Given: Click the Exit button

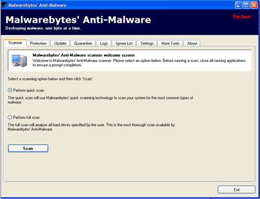Looking at the screenshot, I should coord(237,190).
